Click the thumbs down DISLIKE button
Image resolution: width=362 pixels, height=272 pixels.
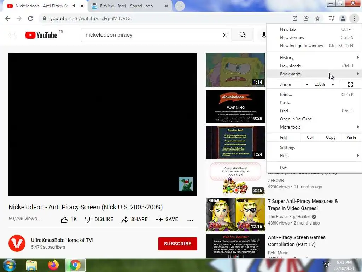tap(99, 220)
